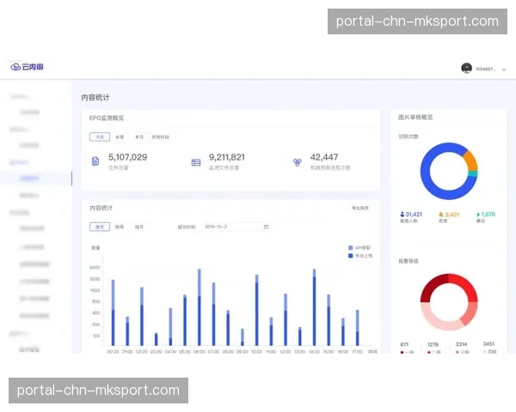Viewport: 516px width, 412px height.
Task: Switch content chart to 按月 tab
Action: [138, 227]
